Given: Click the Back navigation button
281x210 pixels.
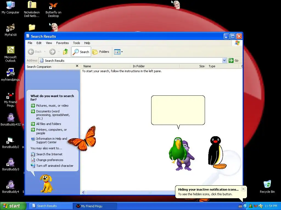Looking at the screenshot, I should click(35, 52).
